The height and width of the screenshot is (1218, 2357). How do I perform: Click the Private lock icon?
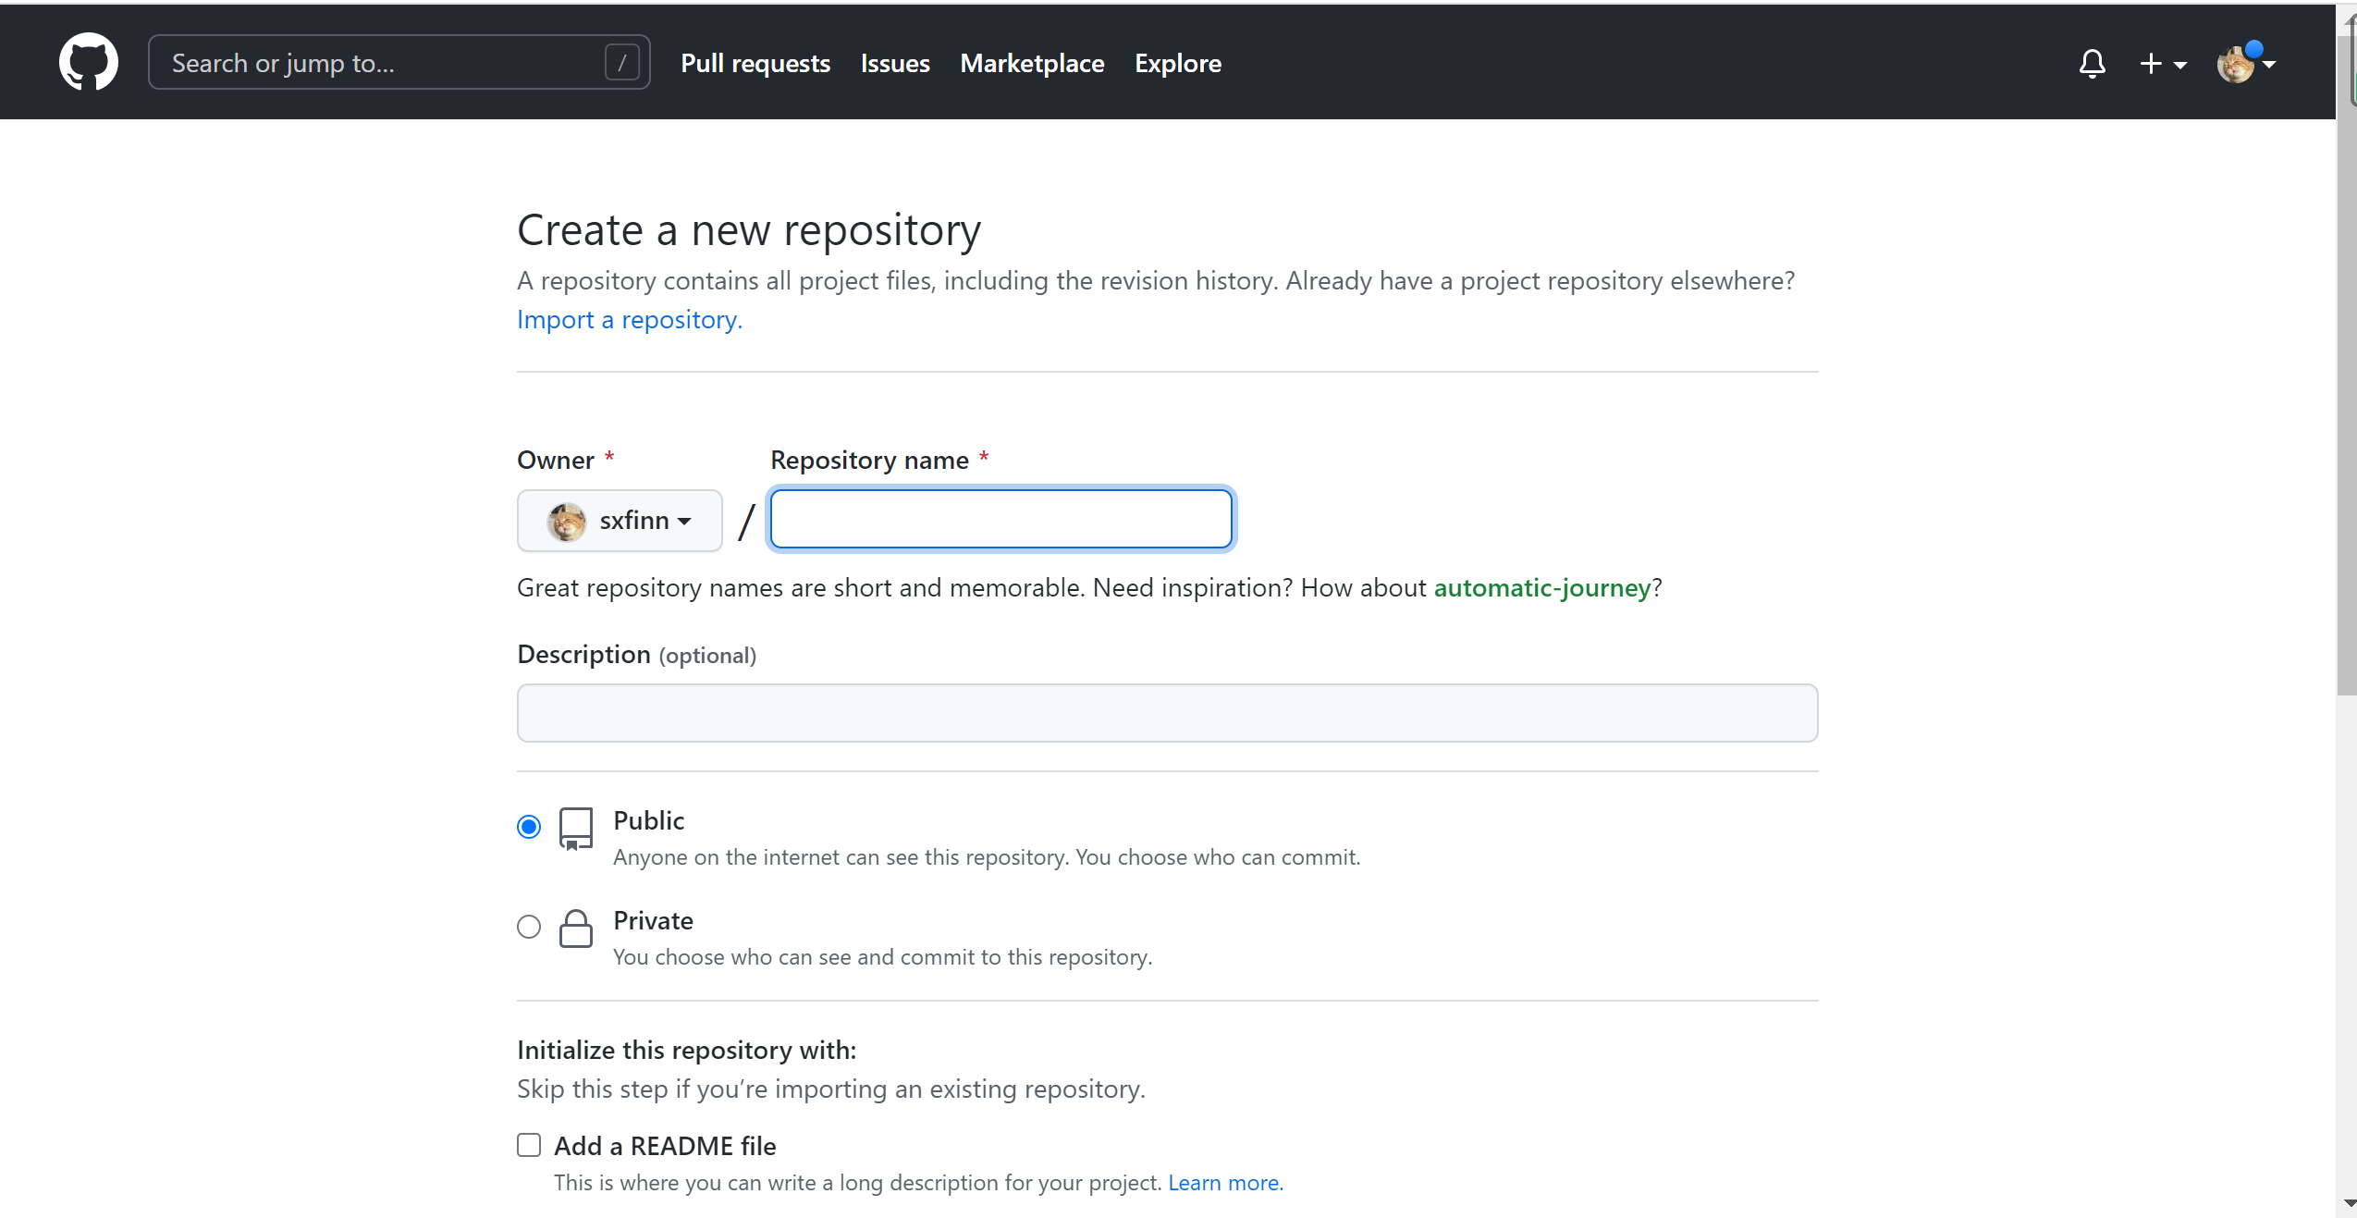575,928
